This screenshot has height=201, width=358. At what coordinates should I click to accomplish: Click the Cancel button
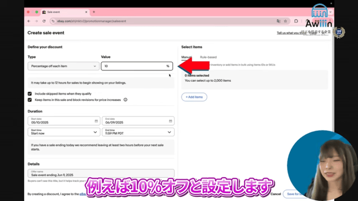275,194
